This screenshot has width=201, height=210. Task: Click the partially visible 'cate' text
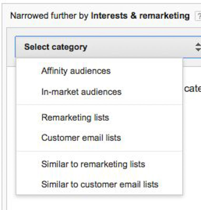click(192, 89)
